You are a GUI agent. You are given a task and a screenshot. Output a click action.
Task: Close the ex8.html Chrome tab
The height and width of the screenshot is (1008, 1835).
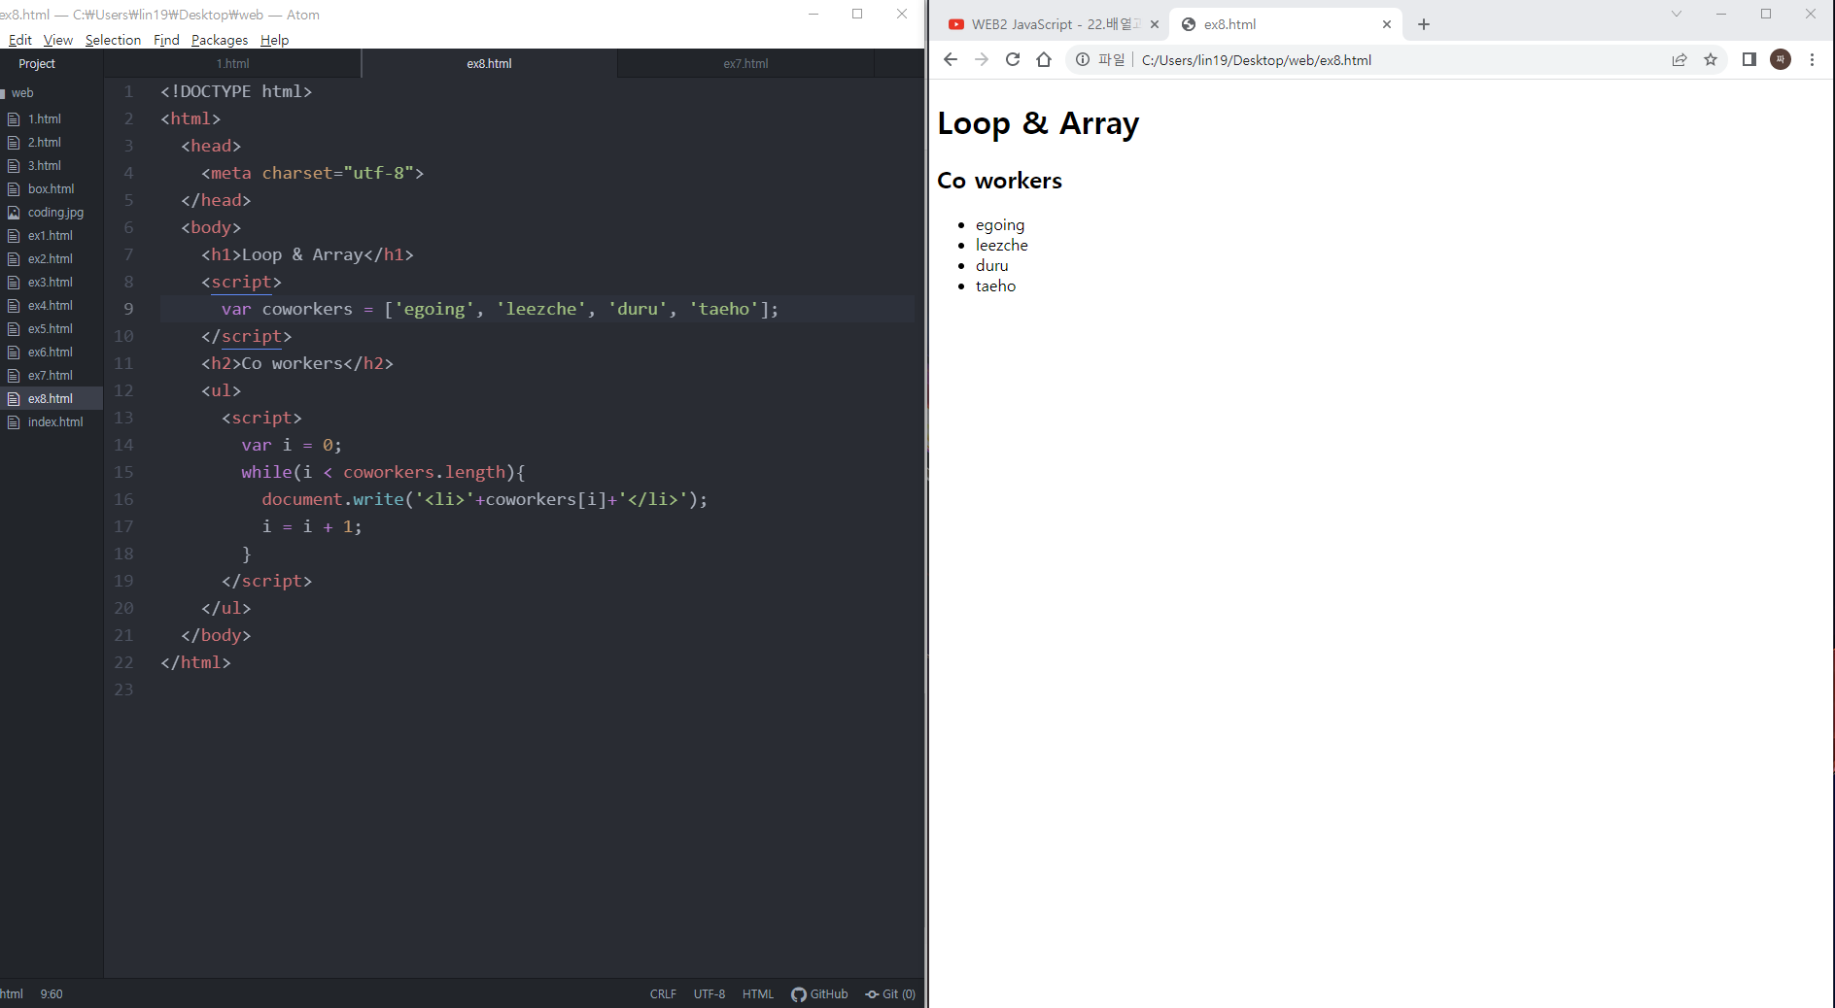(1387, 24)
